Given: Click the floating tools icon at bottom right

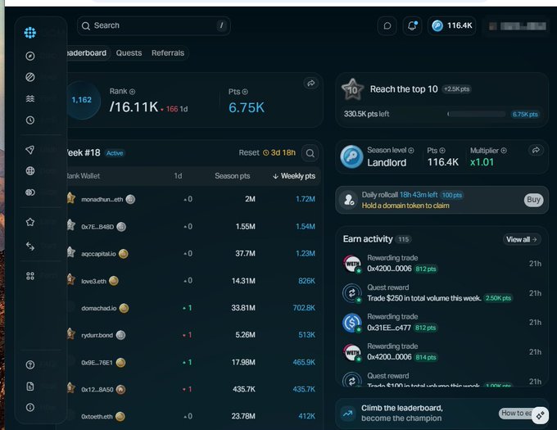Looking at the screenshot, I should coord(541,415).
